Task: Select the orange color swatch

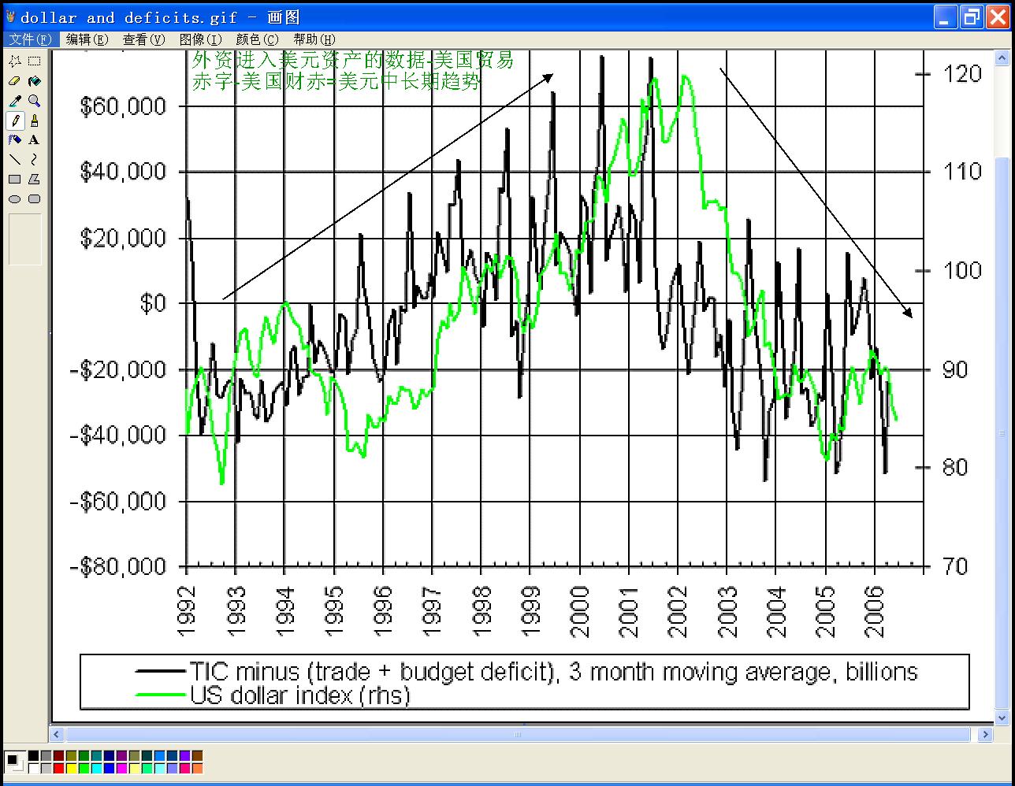Action: [197, 769]
